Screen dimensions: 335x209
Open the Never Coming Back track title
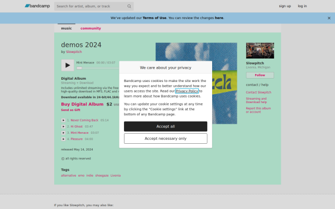(84, 120)
